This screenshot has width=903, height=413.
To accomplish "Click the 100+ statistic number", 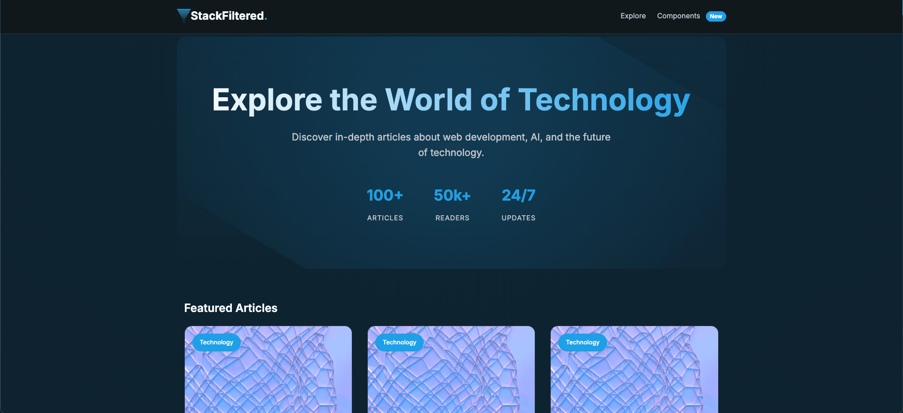I will coord(385,195).
